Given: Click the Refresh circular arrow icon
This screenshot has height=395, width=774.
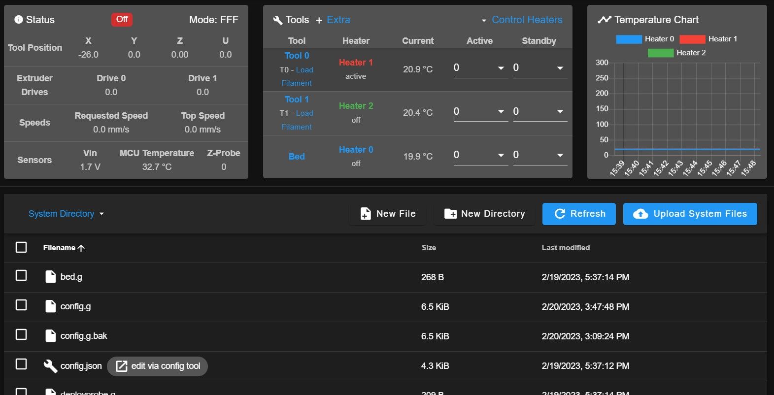Looking at the screenshot, I should (560, 214).
